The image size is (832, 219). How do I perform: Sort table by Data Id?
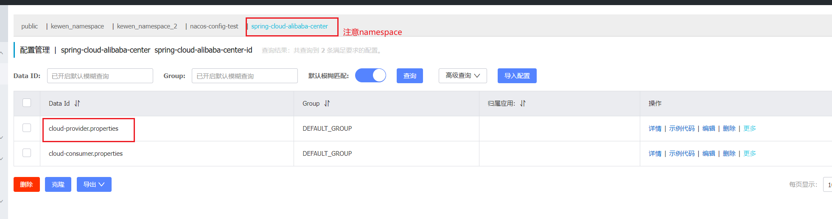coord(77,103)
